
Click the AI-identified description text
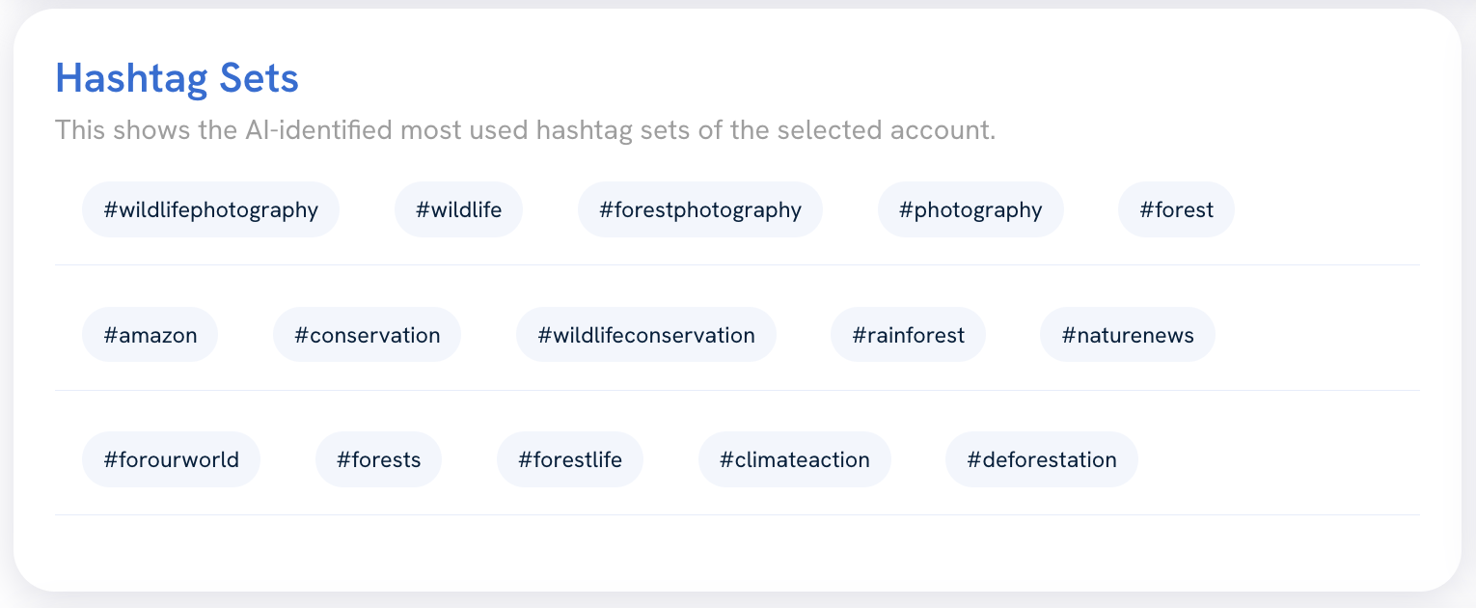click(526, 128)
